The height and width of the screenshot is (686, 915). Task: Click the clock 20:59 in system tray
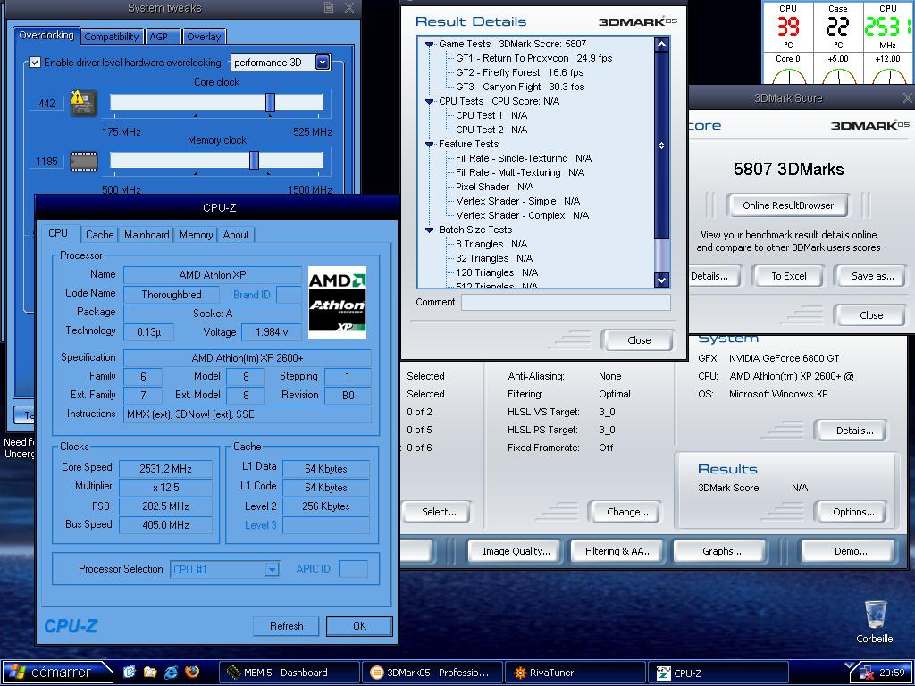(x=891, y=673)
